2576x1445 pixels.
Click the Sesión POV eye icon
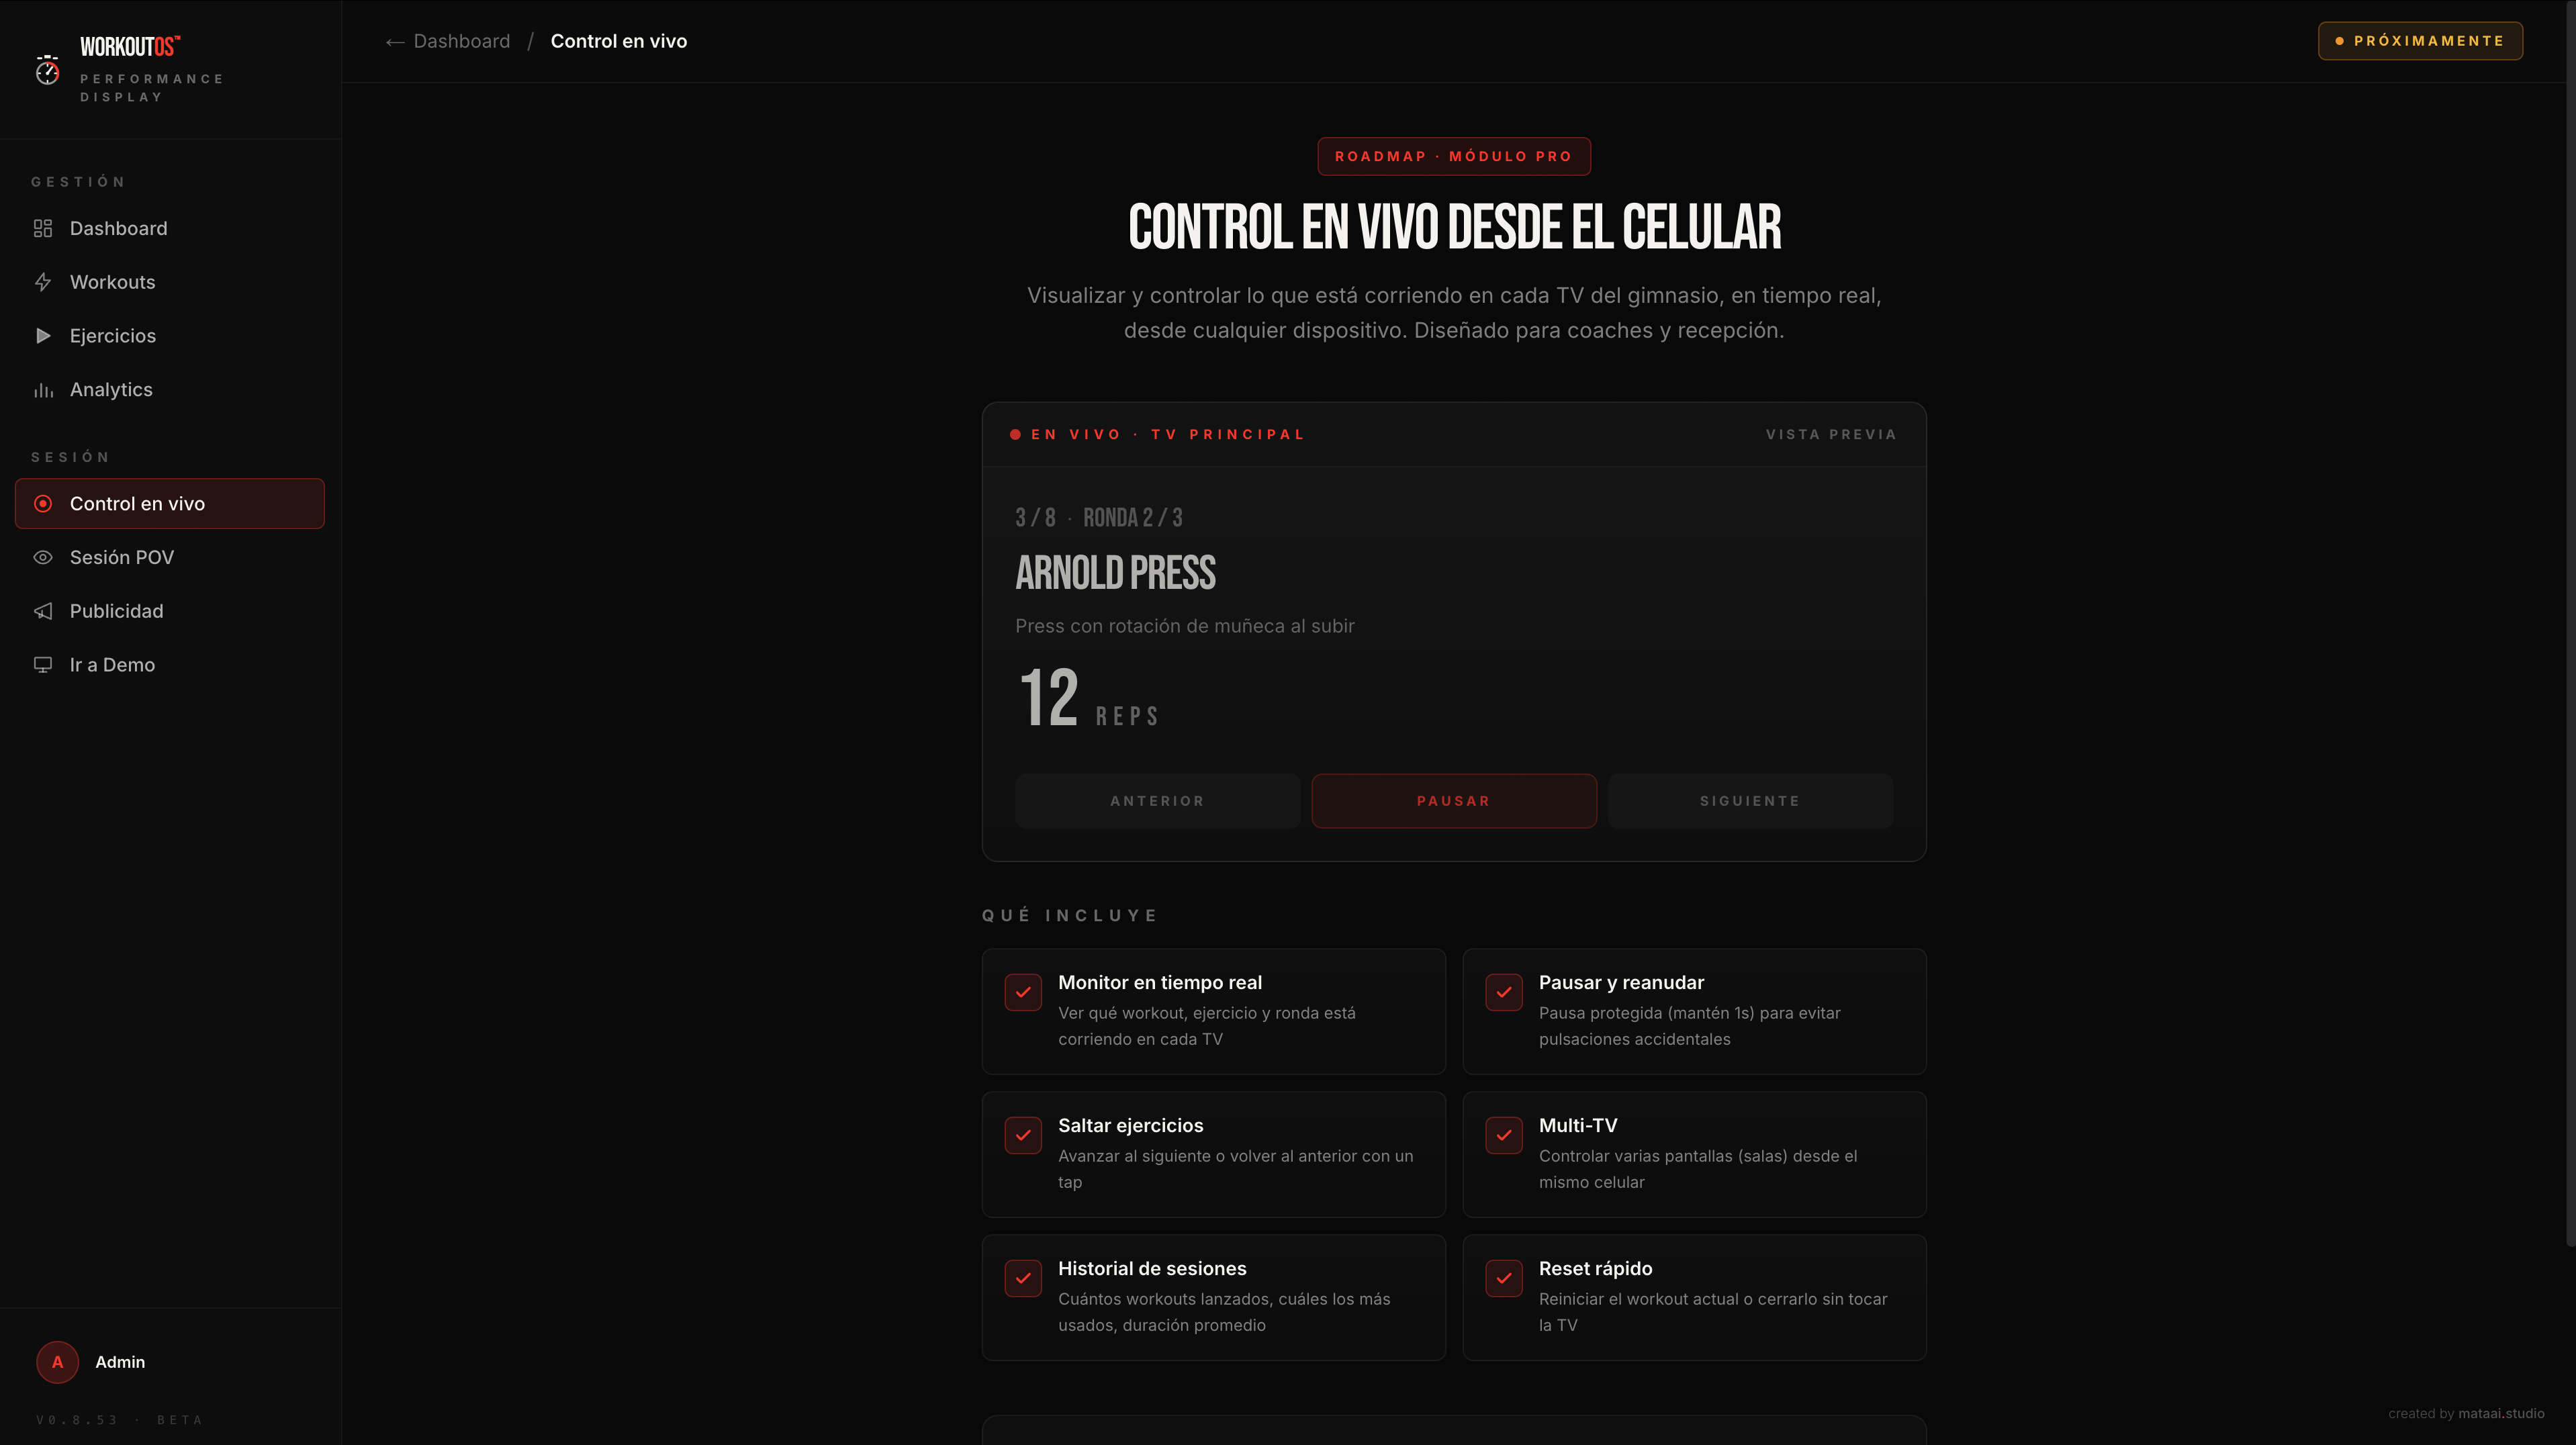[x=43, y=557]
